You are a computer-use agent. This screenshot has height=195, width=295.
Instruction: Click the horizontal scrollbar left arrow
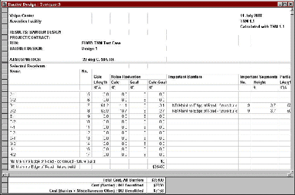tap(3, 175)
